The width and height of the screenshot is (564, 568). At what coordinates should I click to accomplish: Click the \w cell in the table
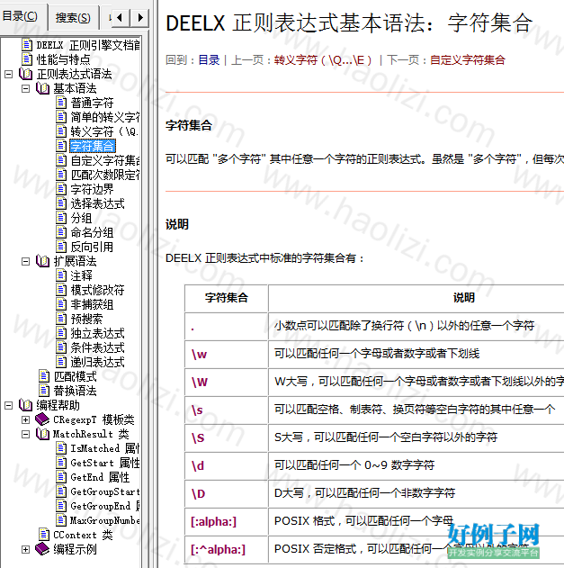coord(227,354)
